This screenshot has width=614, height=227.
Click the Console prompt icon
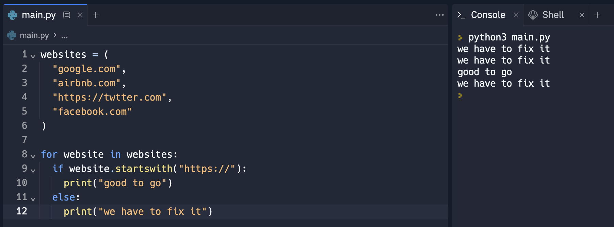[x=461, y=15]
